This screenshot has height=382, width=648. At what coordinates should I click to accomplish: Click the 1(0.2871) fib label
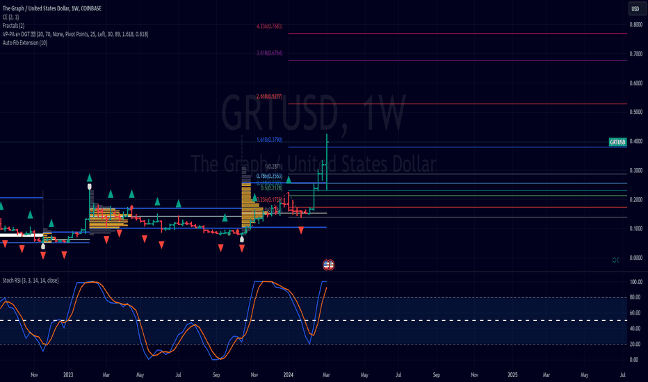(x=273, y=167)
